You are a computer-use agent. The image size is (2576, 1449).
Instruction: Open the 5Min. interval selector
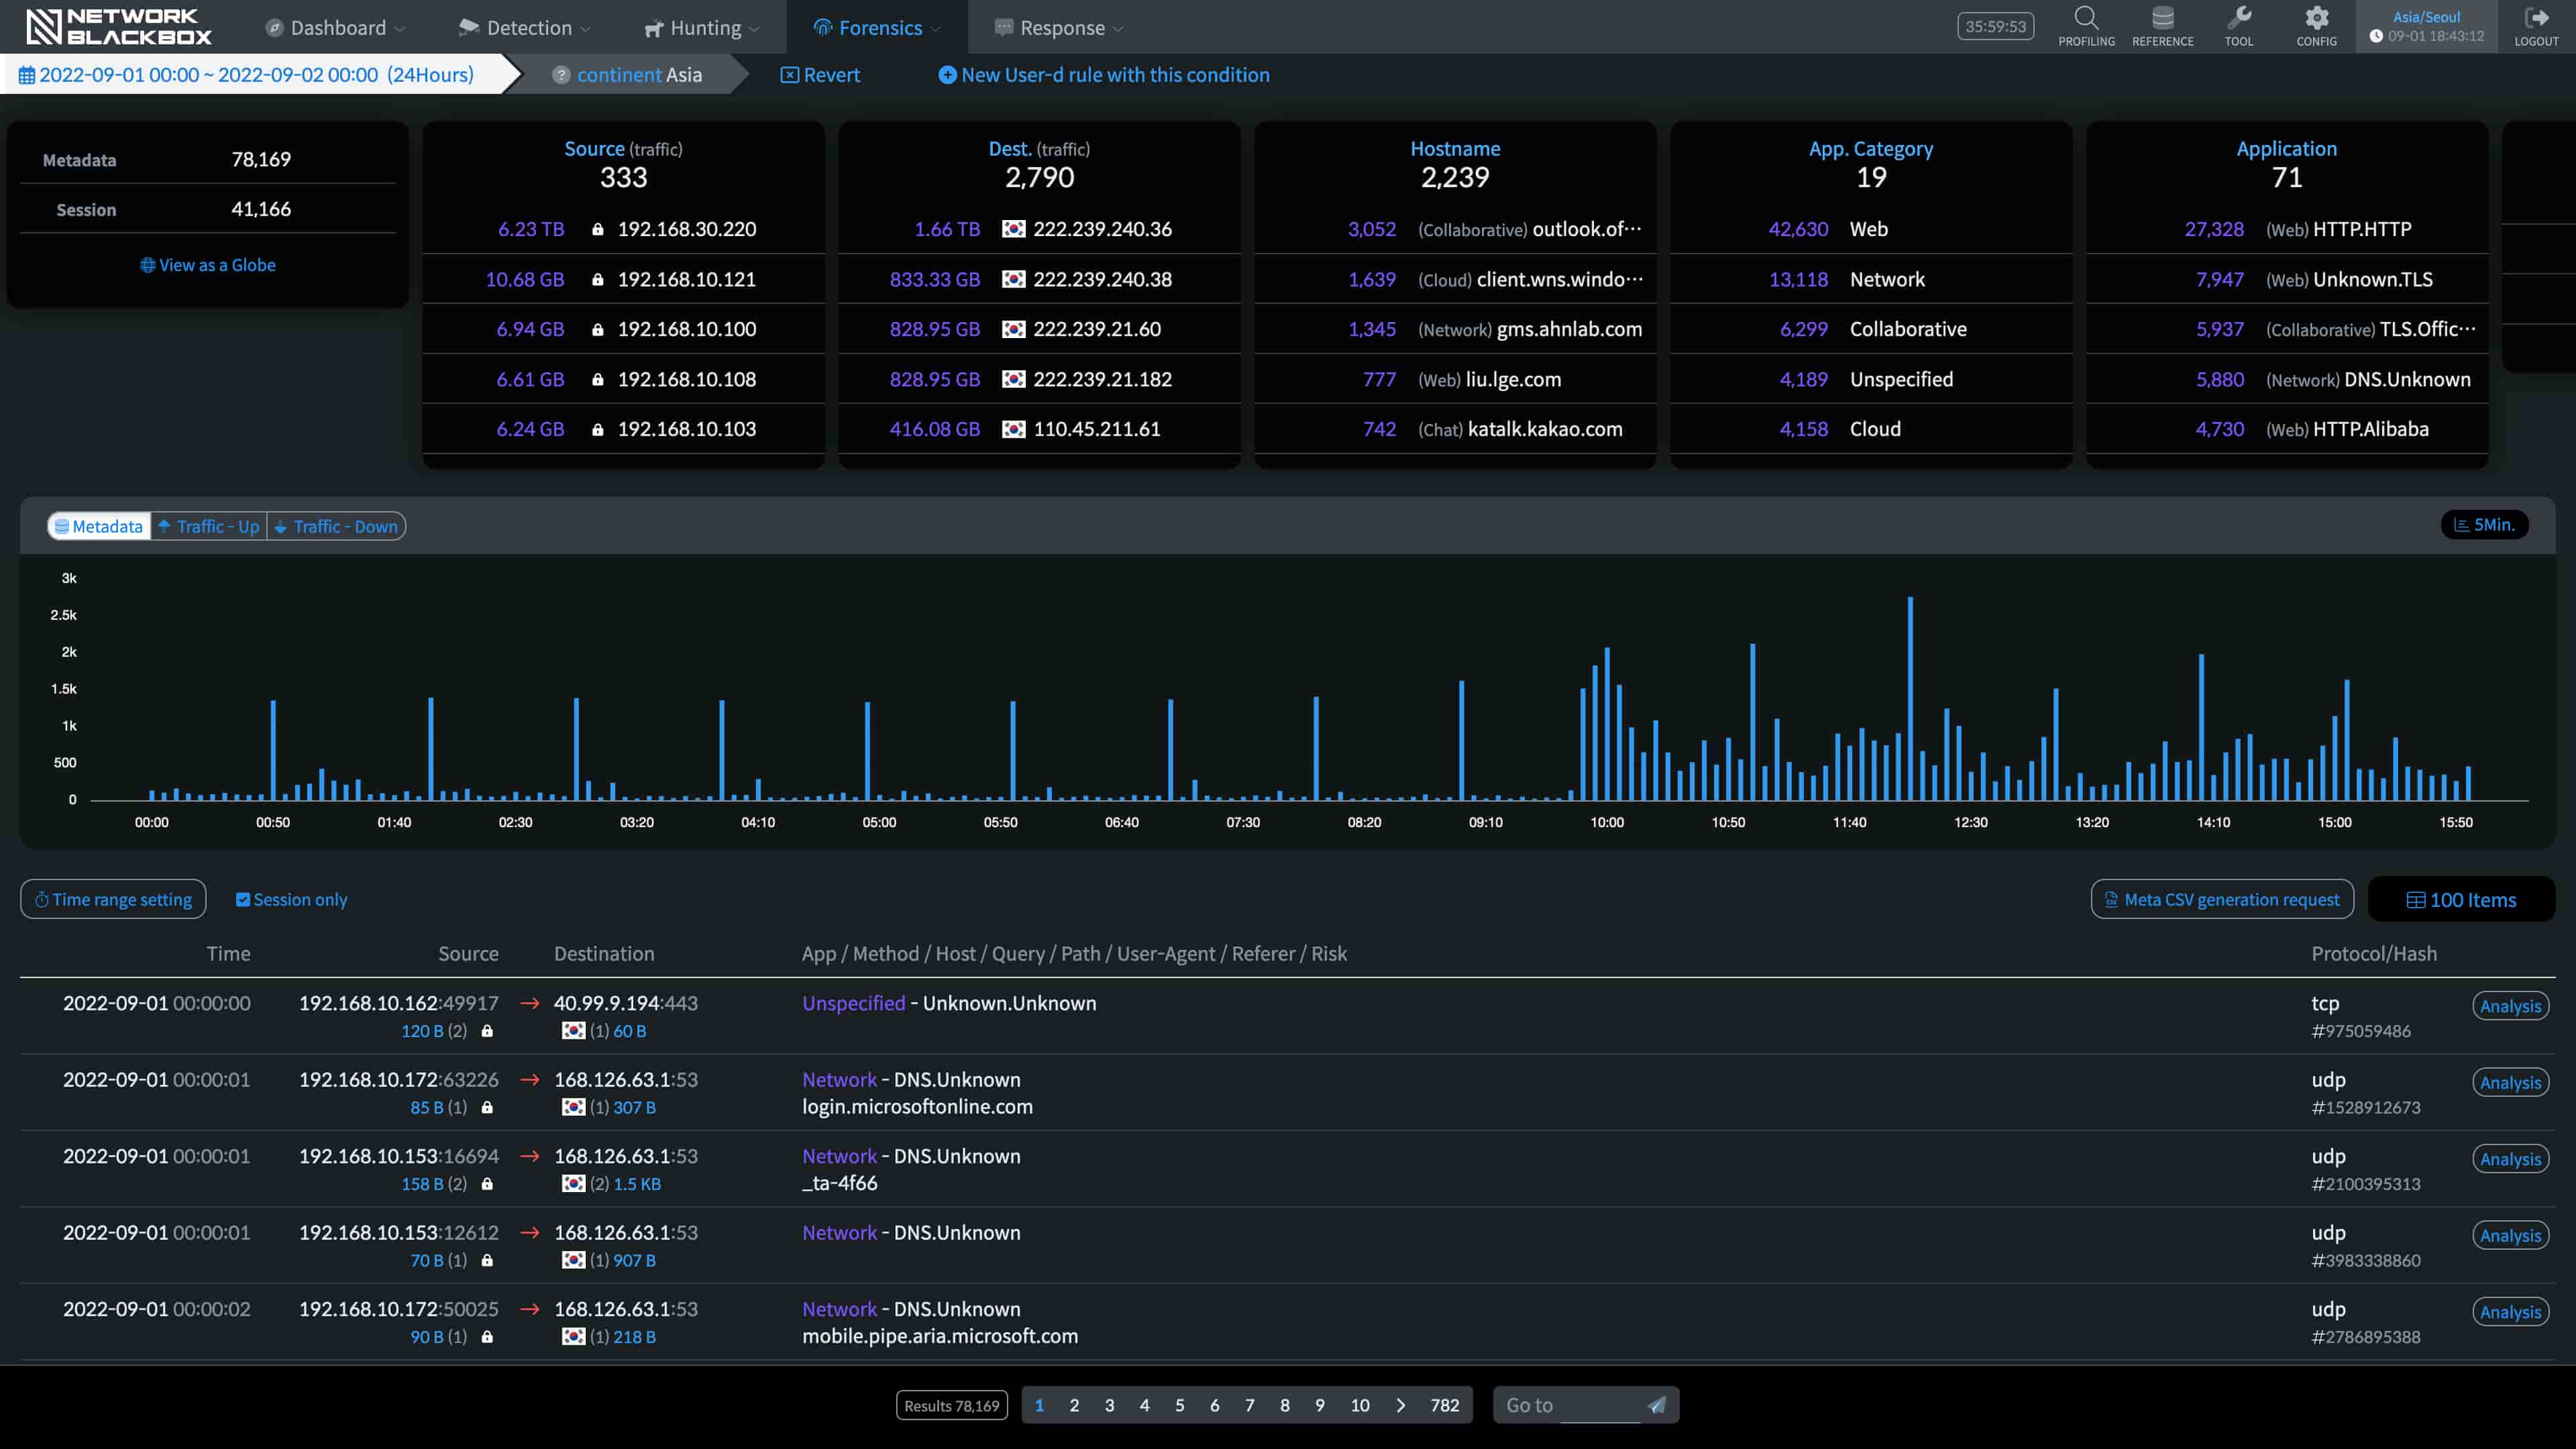click(x=2484, y=525)
